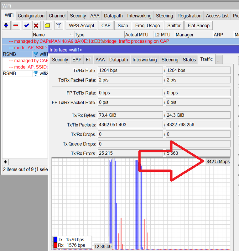The width and height of the screenshot is (239, 251).
Task: Click the blue Tx legend swatch
Action: point(55,239)
